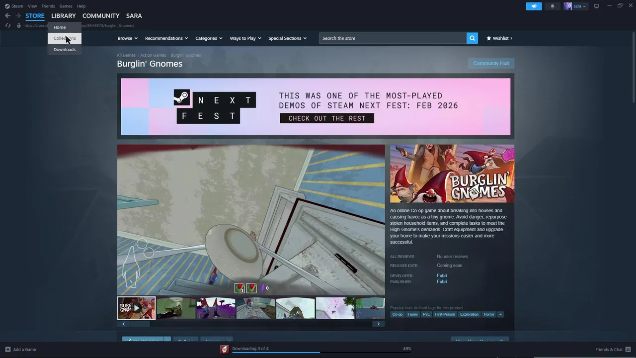Open the View menu
Image resolution: width=636 pixels, height=358 pixels.
[x=32, y=6]
